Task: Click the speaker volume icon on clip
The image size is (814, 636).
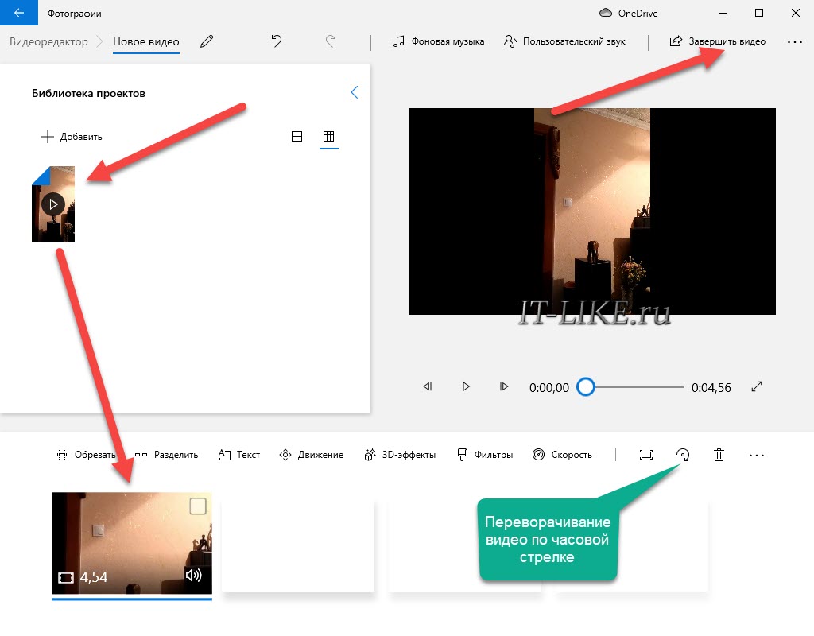Action: 194,576
